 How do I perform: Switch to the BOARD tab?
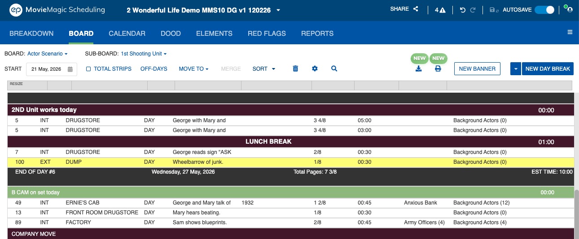coord(81,33)
